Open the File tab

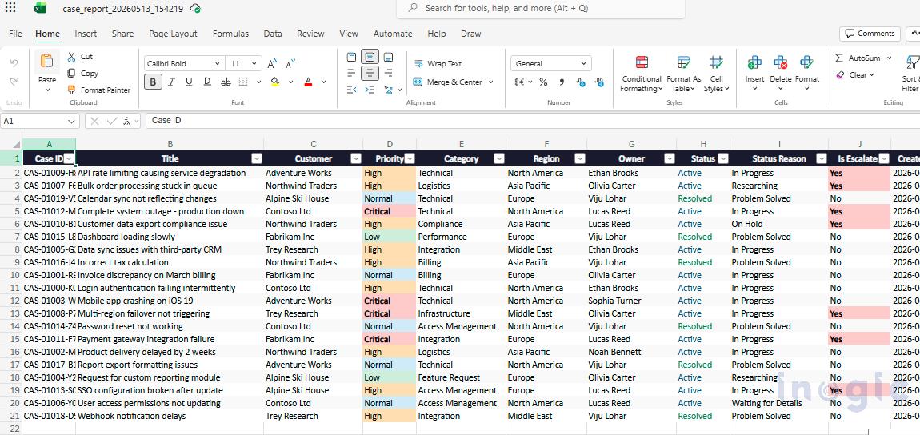point(15,34)
